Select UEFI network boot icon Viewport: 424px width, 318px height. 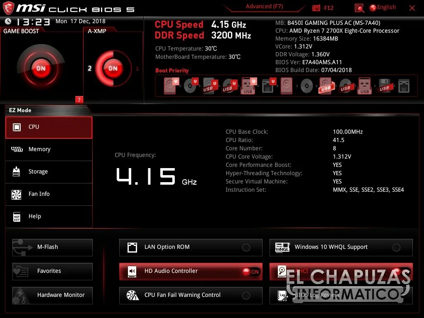268,86
